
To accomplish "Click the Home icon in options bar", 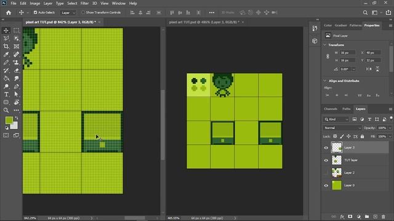I will coord(9,12).
